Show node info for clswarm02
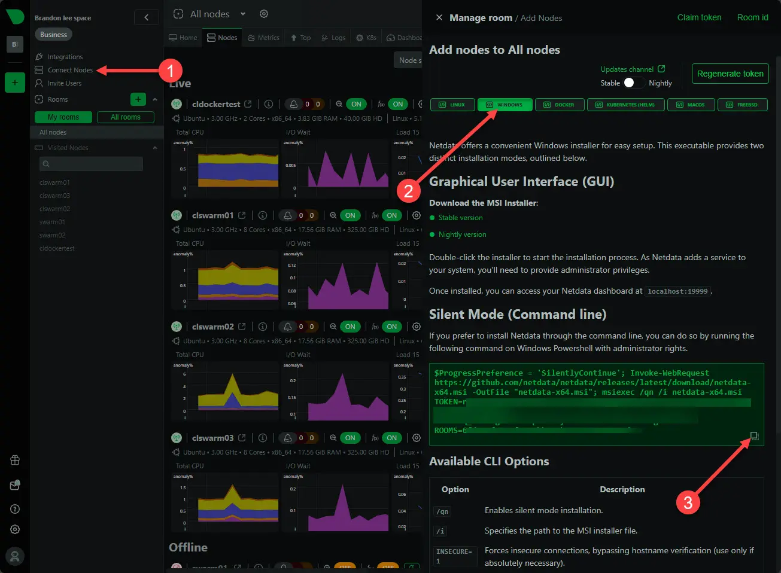 pyautogui.click(x=263, y=327)
